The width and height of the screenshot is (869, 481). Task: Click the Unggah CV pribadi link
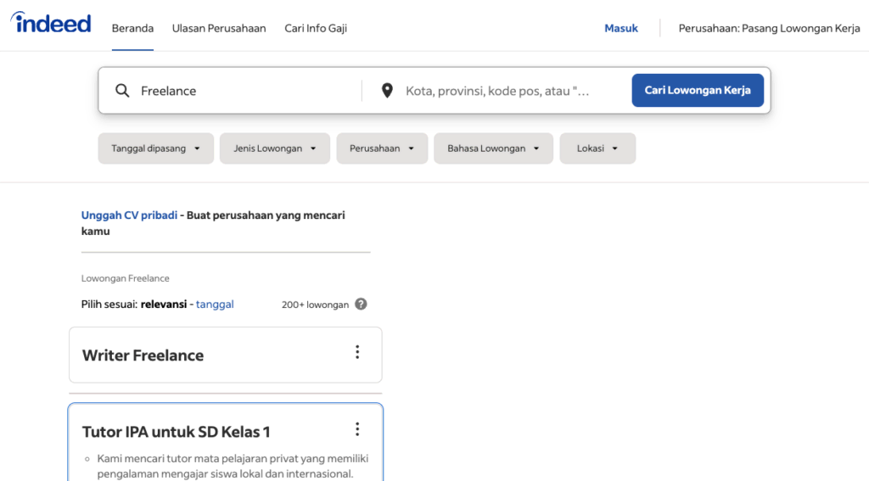(x=129, y=215)
